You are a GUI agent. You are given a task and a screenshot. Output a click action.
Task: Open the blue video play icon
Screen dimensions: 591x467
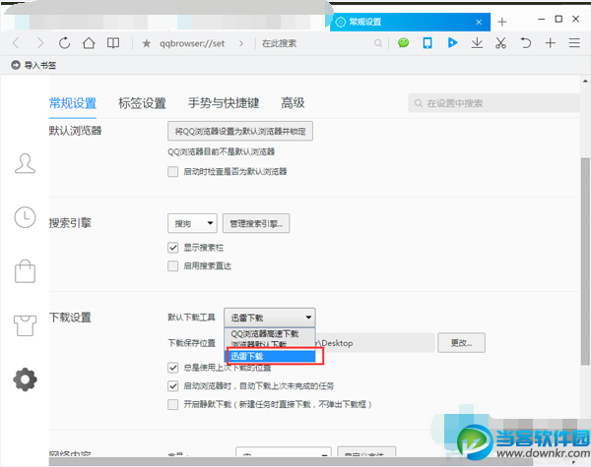452,43
